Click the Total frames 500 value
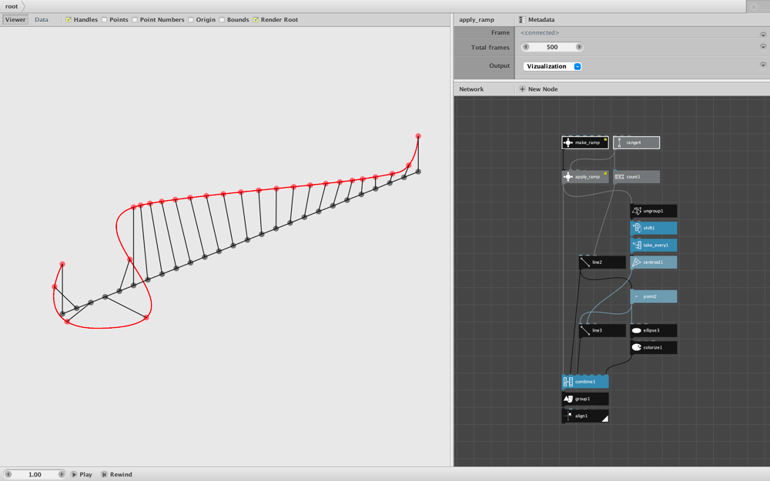This screenshot has height=481, width=770. 552,47
